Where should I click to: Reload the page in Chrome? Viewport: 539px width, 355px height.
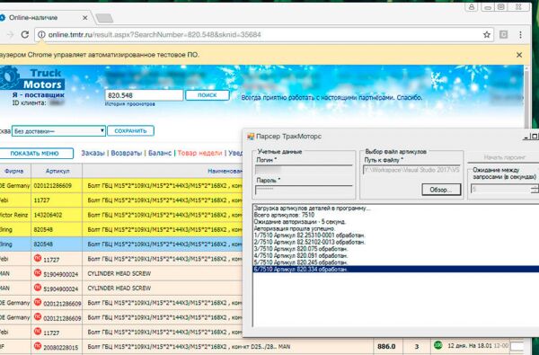[25, 34]
